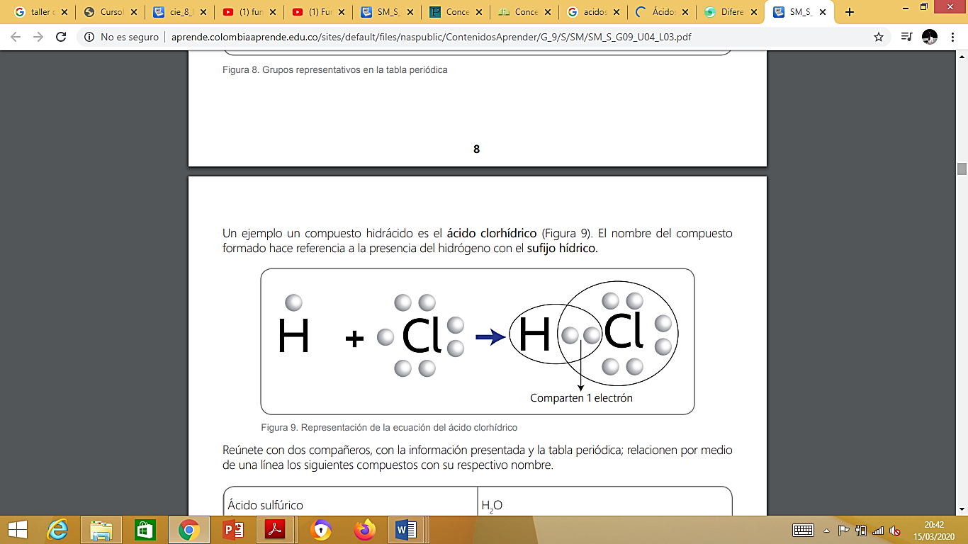Click the bold 'ácido clorhídrico' text
This screenshot has height=544, width=968.
pos(492,233)
